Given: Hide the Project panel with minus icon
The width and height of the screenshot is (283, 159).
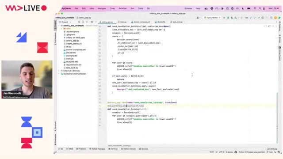Looking at the screenshot, I should point(96,22).
